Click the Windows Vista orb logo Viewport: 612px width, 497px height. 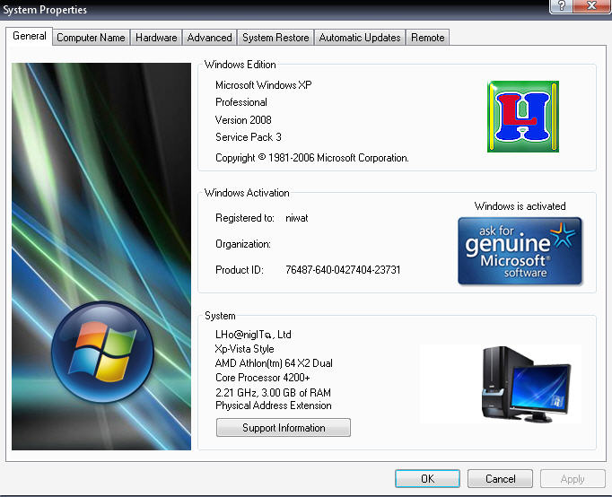(102, 352)
